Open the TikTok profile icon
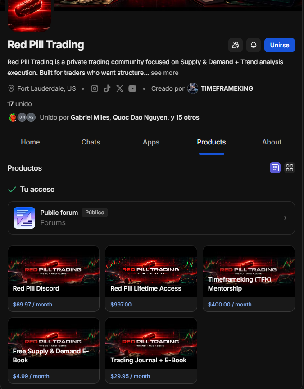 107,88
